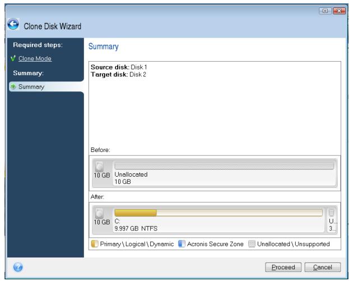Click the '9.997 GB NTFS' label
Image resolution: width=349 pixels, height=281 pixels.
click(x=136, y=228)
